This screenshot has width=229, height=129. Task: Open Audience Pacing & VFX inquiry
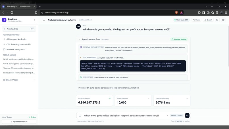point(16,50)
